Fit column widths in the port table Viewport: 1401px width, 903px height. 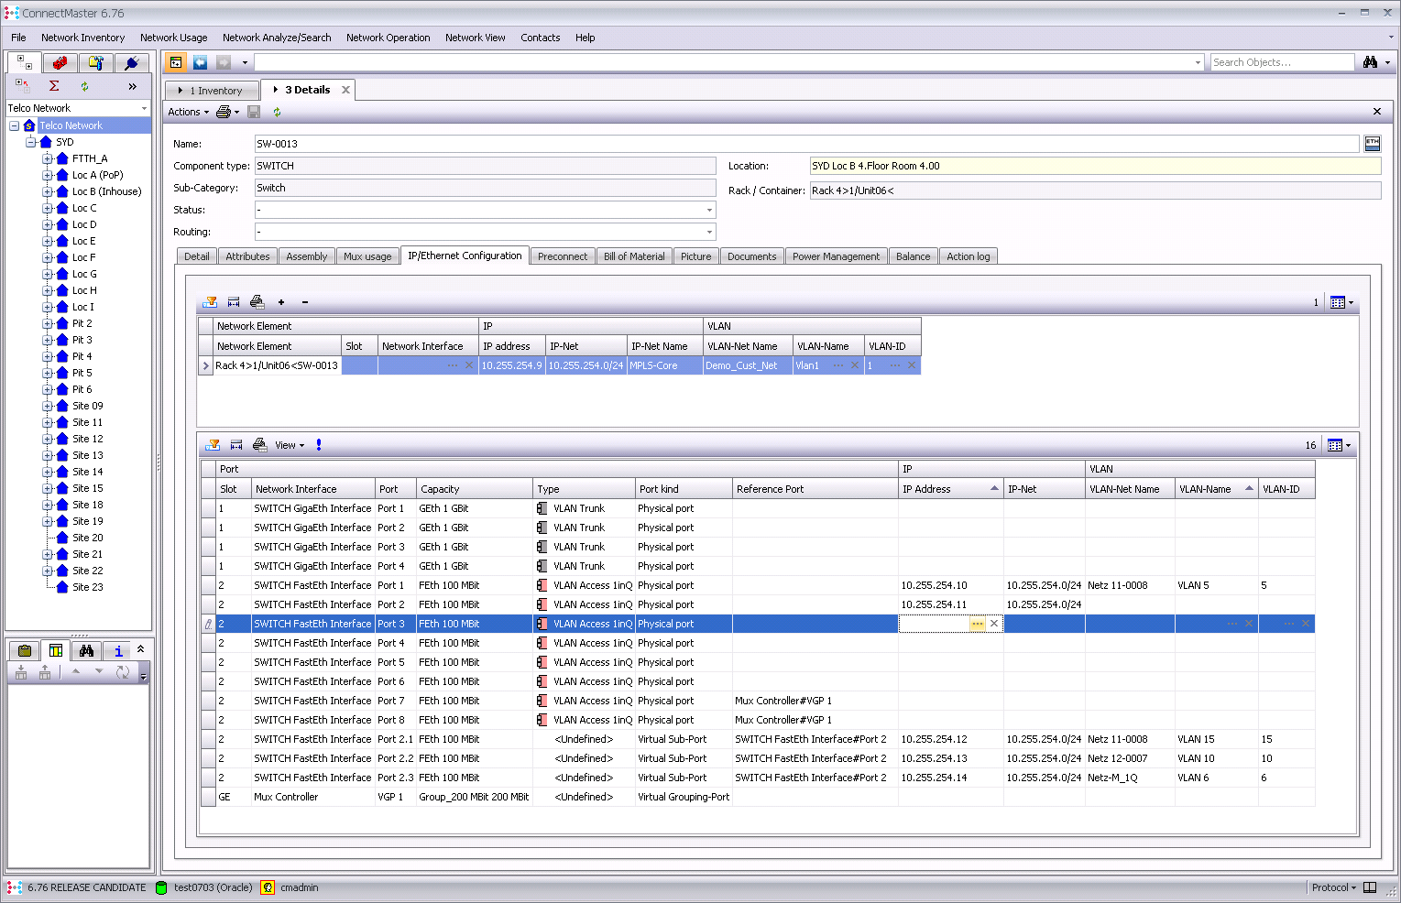pos(236,445)
